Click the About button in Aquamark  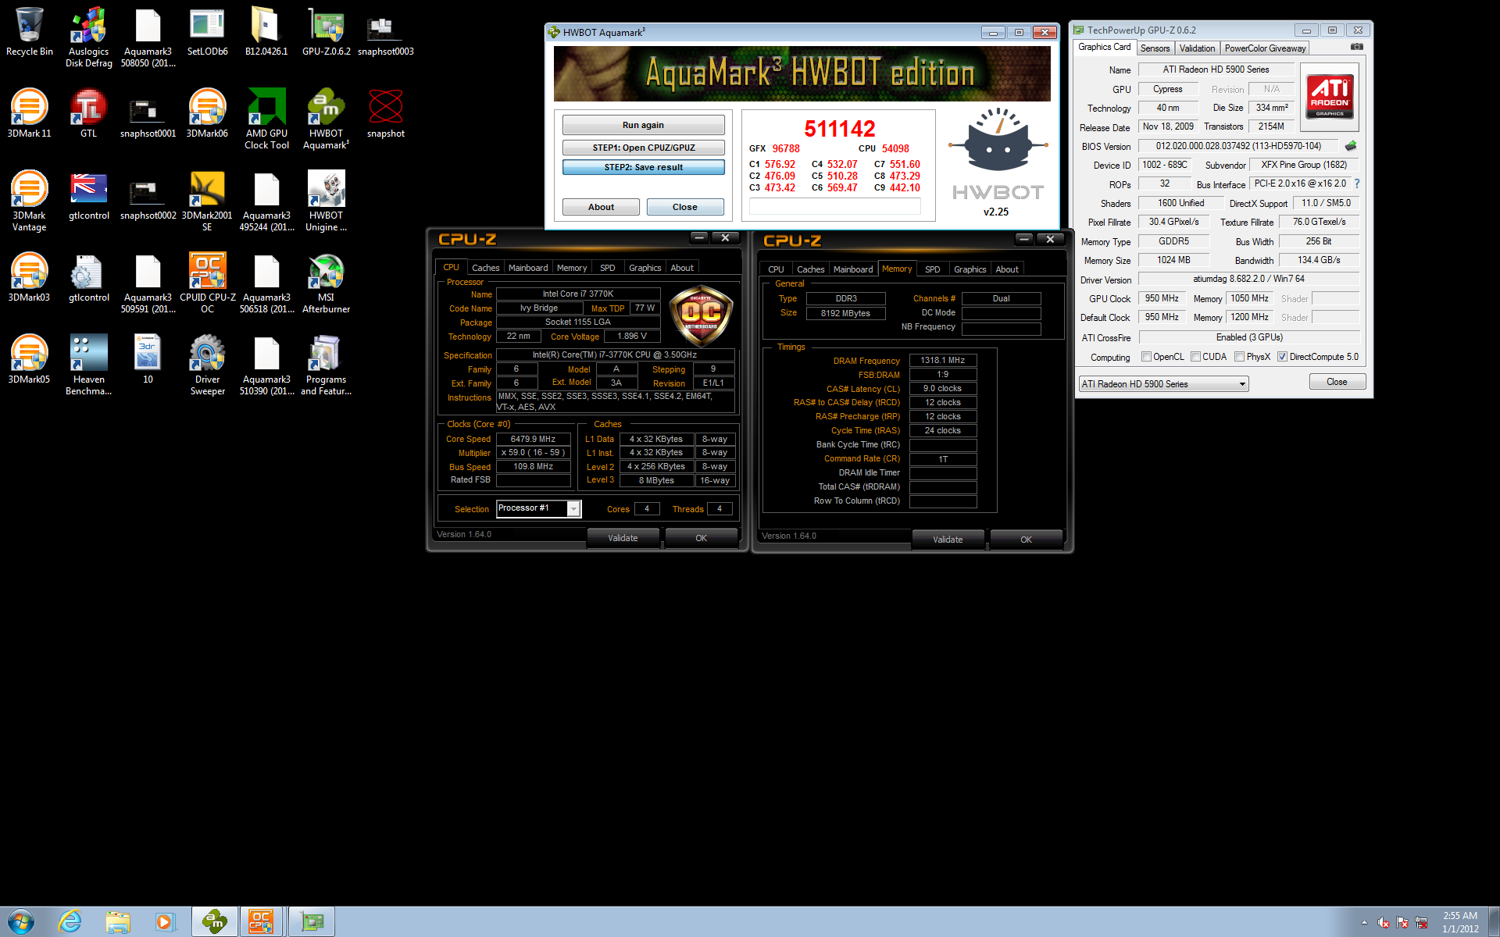pyautogui.click(x=601, y=207)
